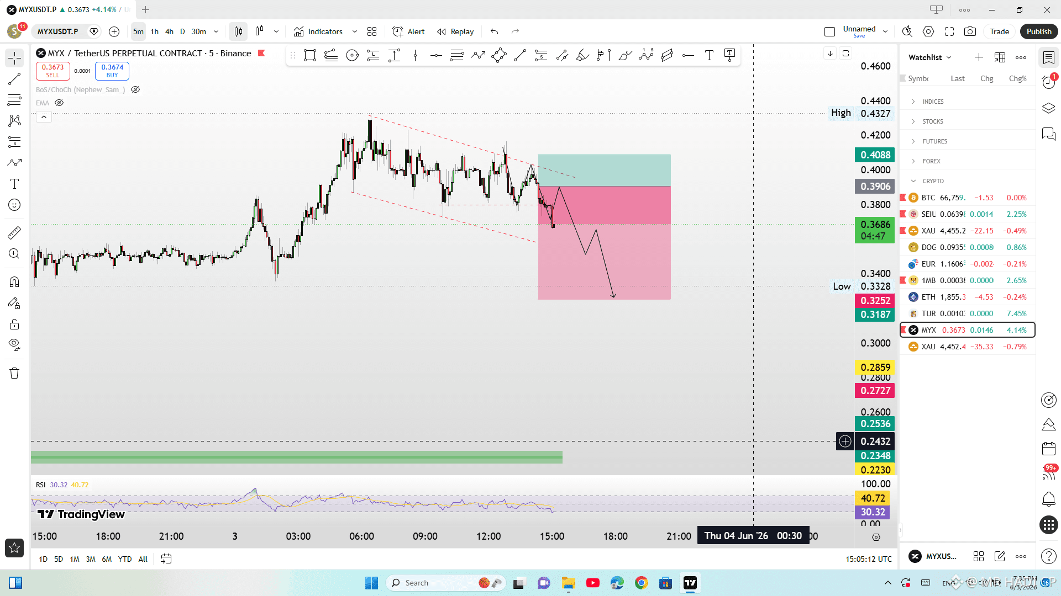The width and height of the screenshot is (1061, 596).
Task: Enter fullscreen mode
Action: coord(949,31)
